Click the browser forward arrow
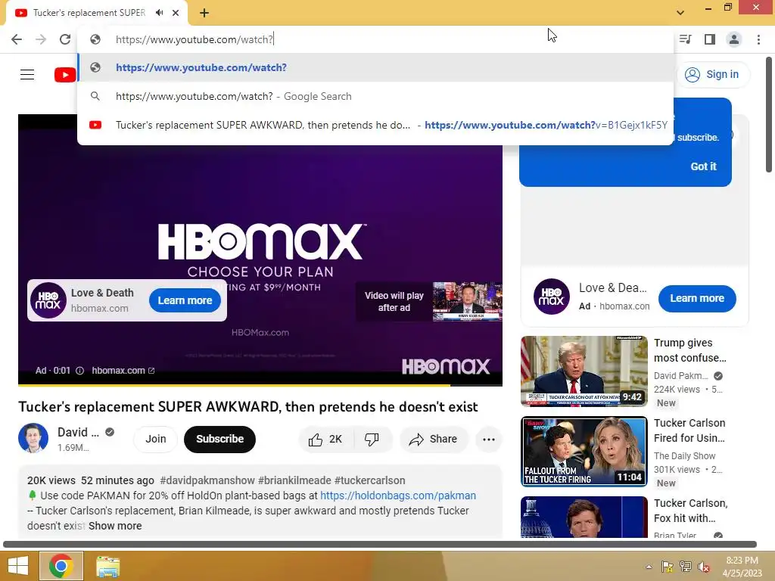Screen dimensions: 775x581 tap(41, 39)
